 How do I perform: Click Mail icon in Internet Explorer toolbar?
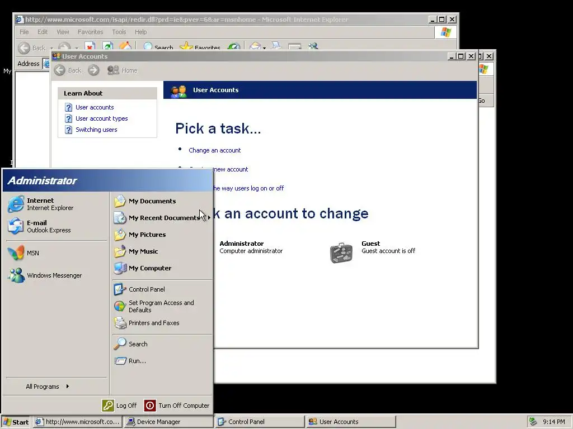(255, 46)
